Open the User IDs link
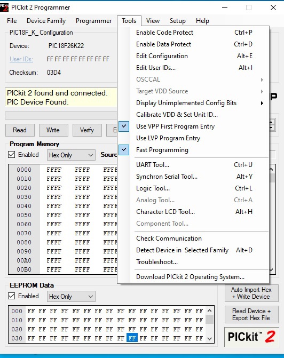Viewport: 284px width, 358px height. (21, 59)
